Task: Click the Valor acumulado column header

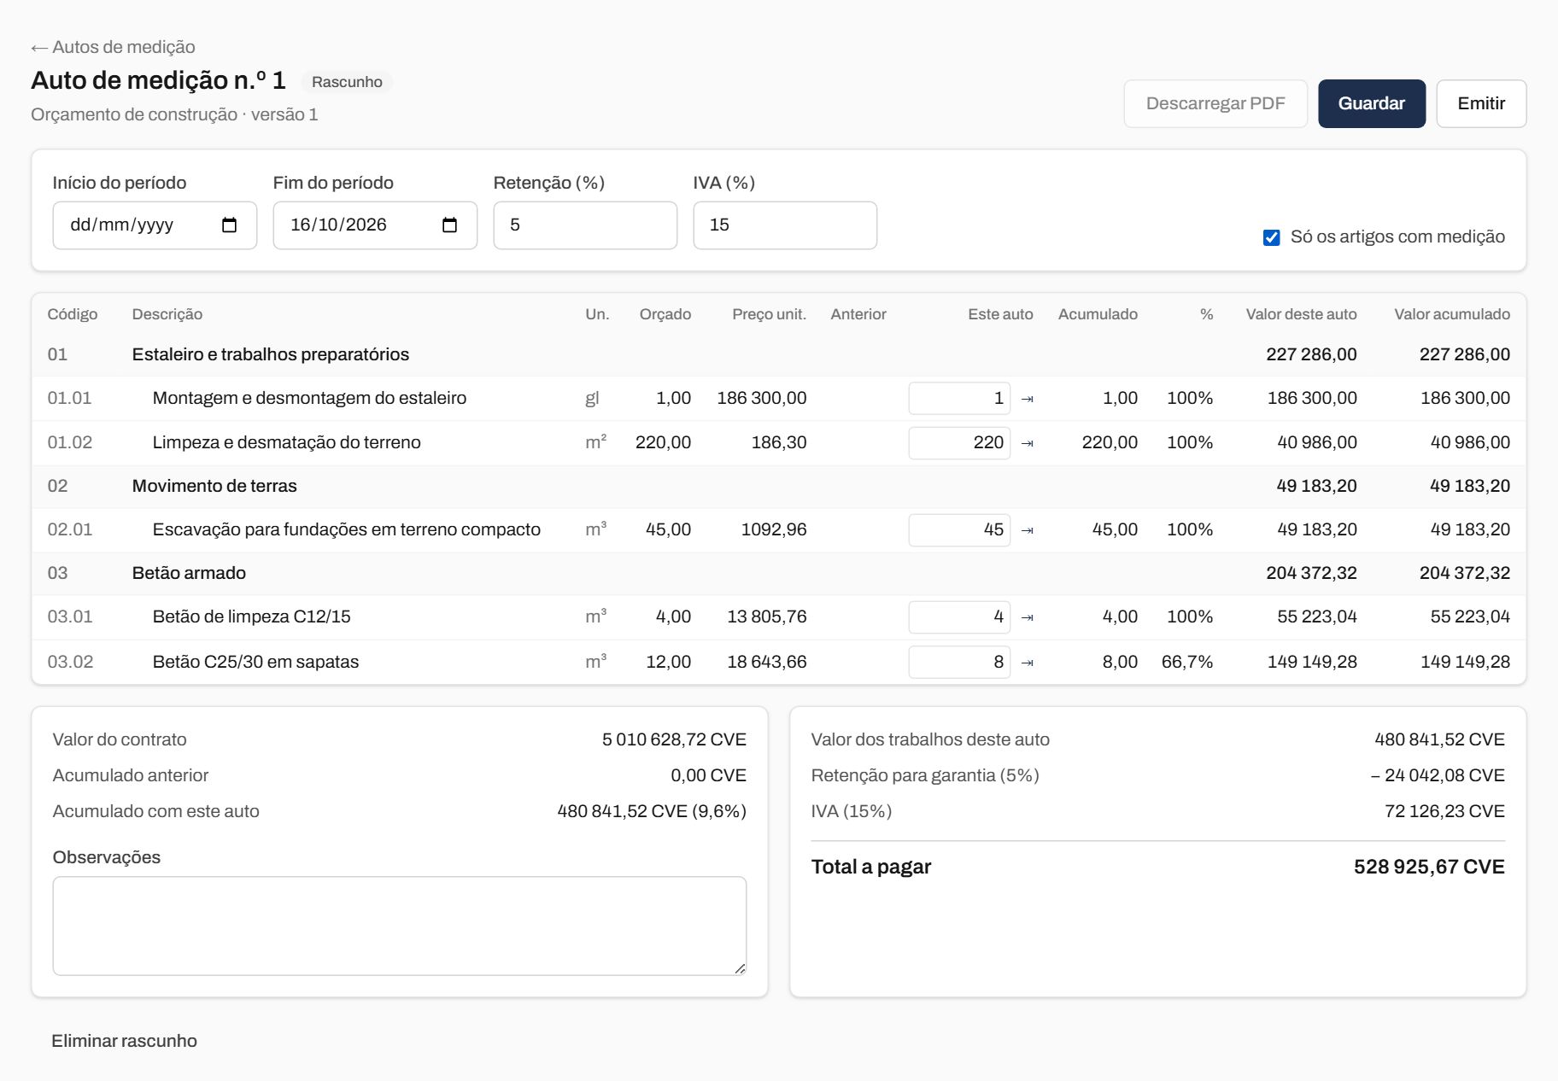Action: [1452, 314]
